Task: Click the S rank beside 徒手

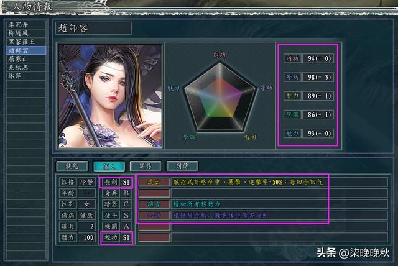Action: (126, 216)
